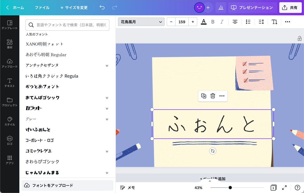Click the purple smiley account avatar
The width and height of the screenshot is (304, 193).
pos(199,8)
